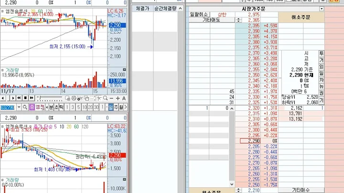Toggle 거래량 indicator marker in upper chart

coord(2,70)
